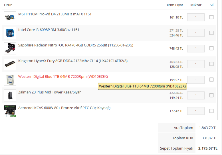Tick the delete checkbox for Aerocool KCAS 600W
The image size is (222, 155).
pos(211,111)
